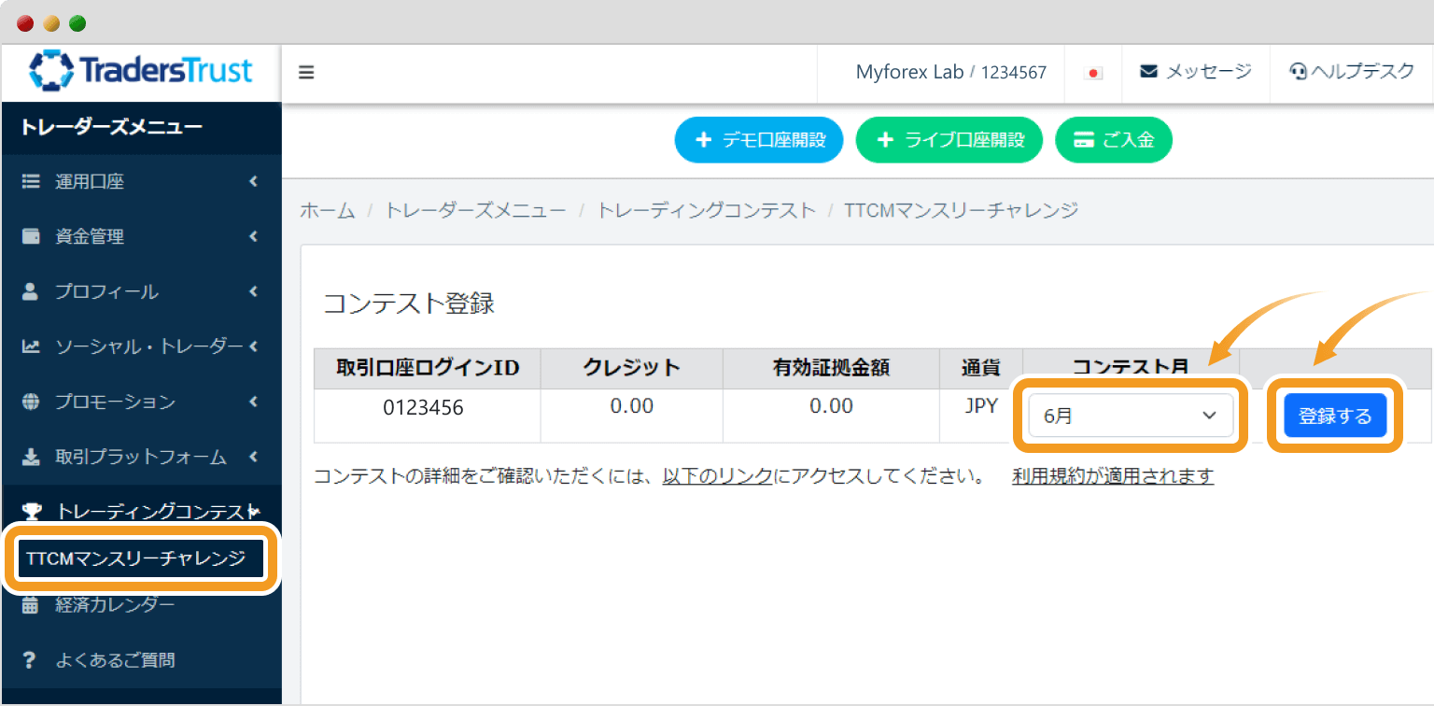Click the person icon beside プロフィール
The width and height of the screenshot is (1434, 706).
(x=31, y=291)
